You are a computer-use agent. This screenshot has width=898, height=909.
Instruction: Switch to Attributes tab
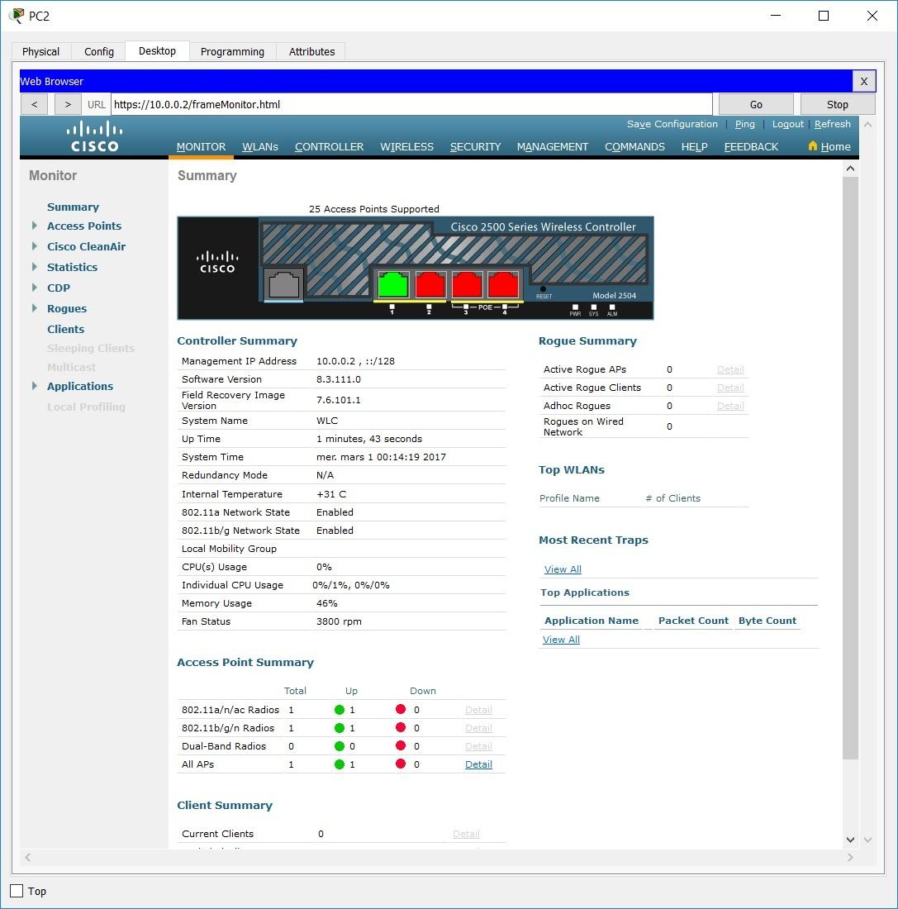312,51
